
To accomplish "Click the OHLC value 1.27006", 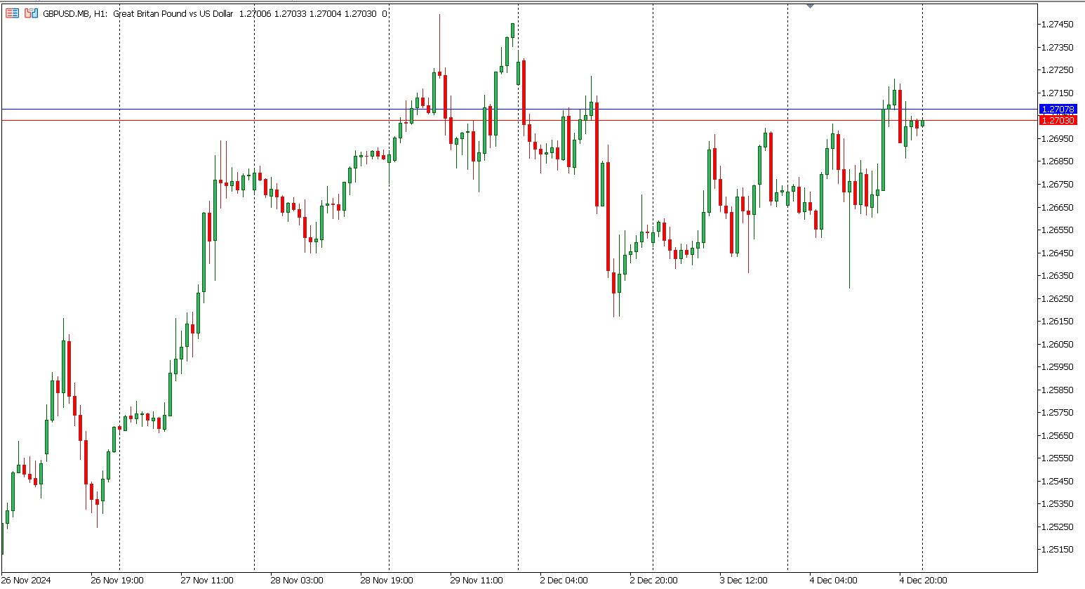I will [255, 13].
